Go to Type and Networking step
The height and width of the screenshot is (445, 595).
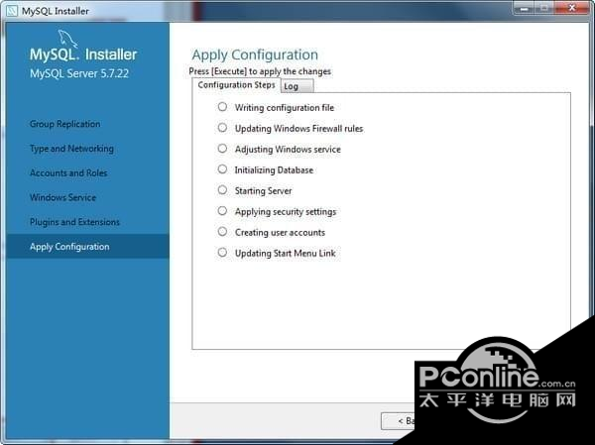tap(71, 149)
